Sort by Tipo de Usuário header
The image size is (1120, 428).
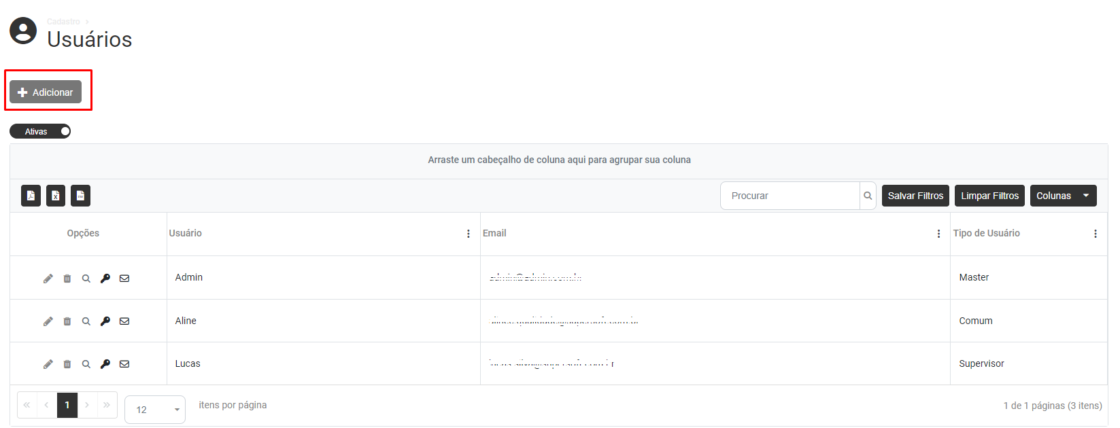(986, 233)
